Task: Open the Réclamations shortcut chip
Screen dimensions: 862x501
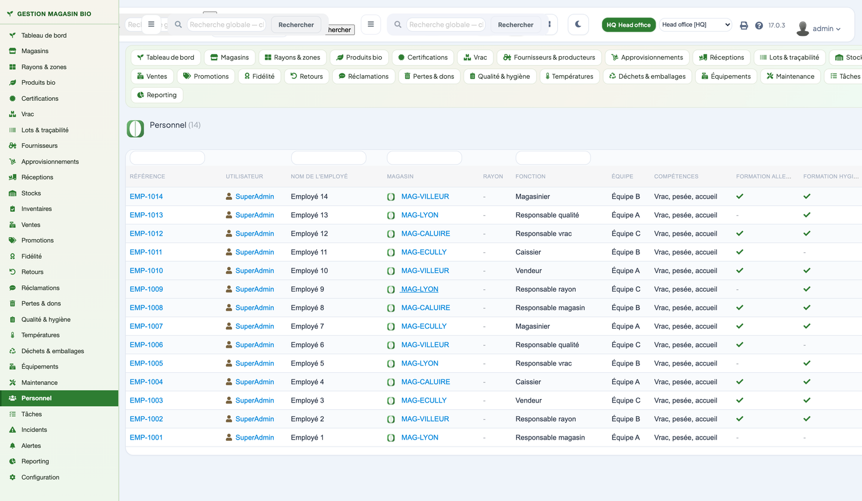Action: 364,76
